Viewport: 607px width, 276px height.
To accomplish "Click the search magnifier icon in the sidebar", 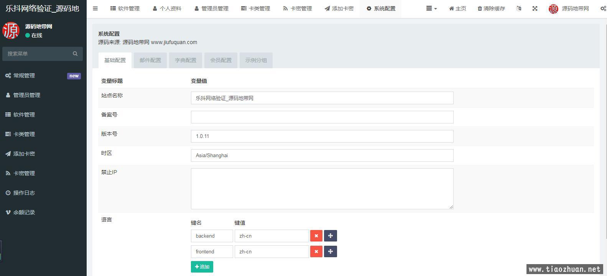I will pos(75,54).
